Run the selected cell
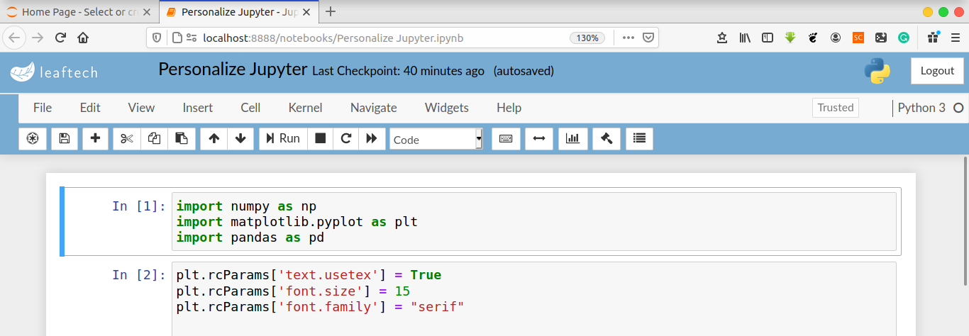The image size is (969, 336). pyautogui.click(x=283, y=139)
